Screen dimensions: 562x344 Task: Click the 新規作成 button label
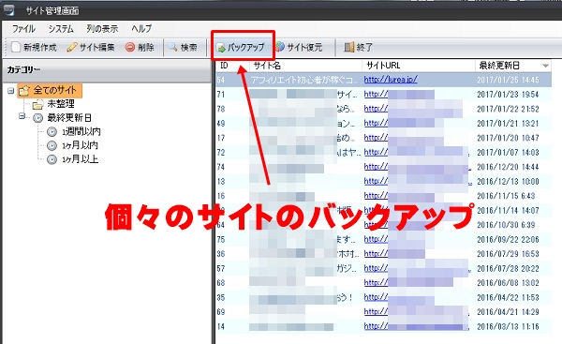[40, 48]
